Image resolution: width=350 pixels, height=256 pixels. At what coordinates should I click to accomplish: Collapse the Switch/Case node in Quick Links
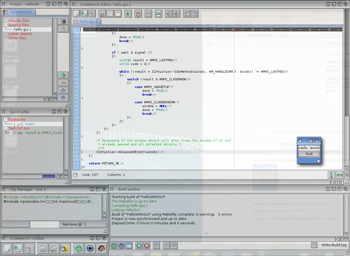5,128
